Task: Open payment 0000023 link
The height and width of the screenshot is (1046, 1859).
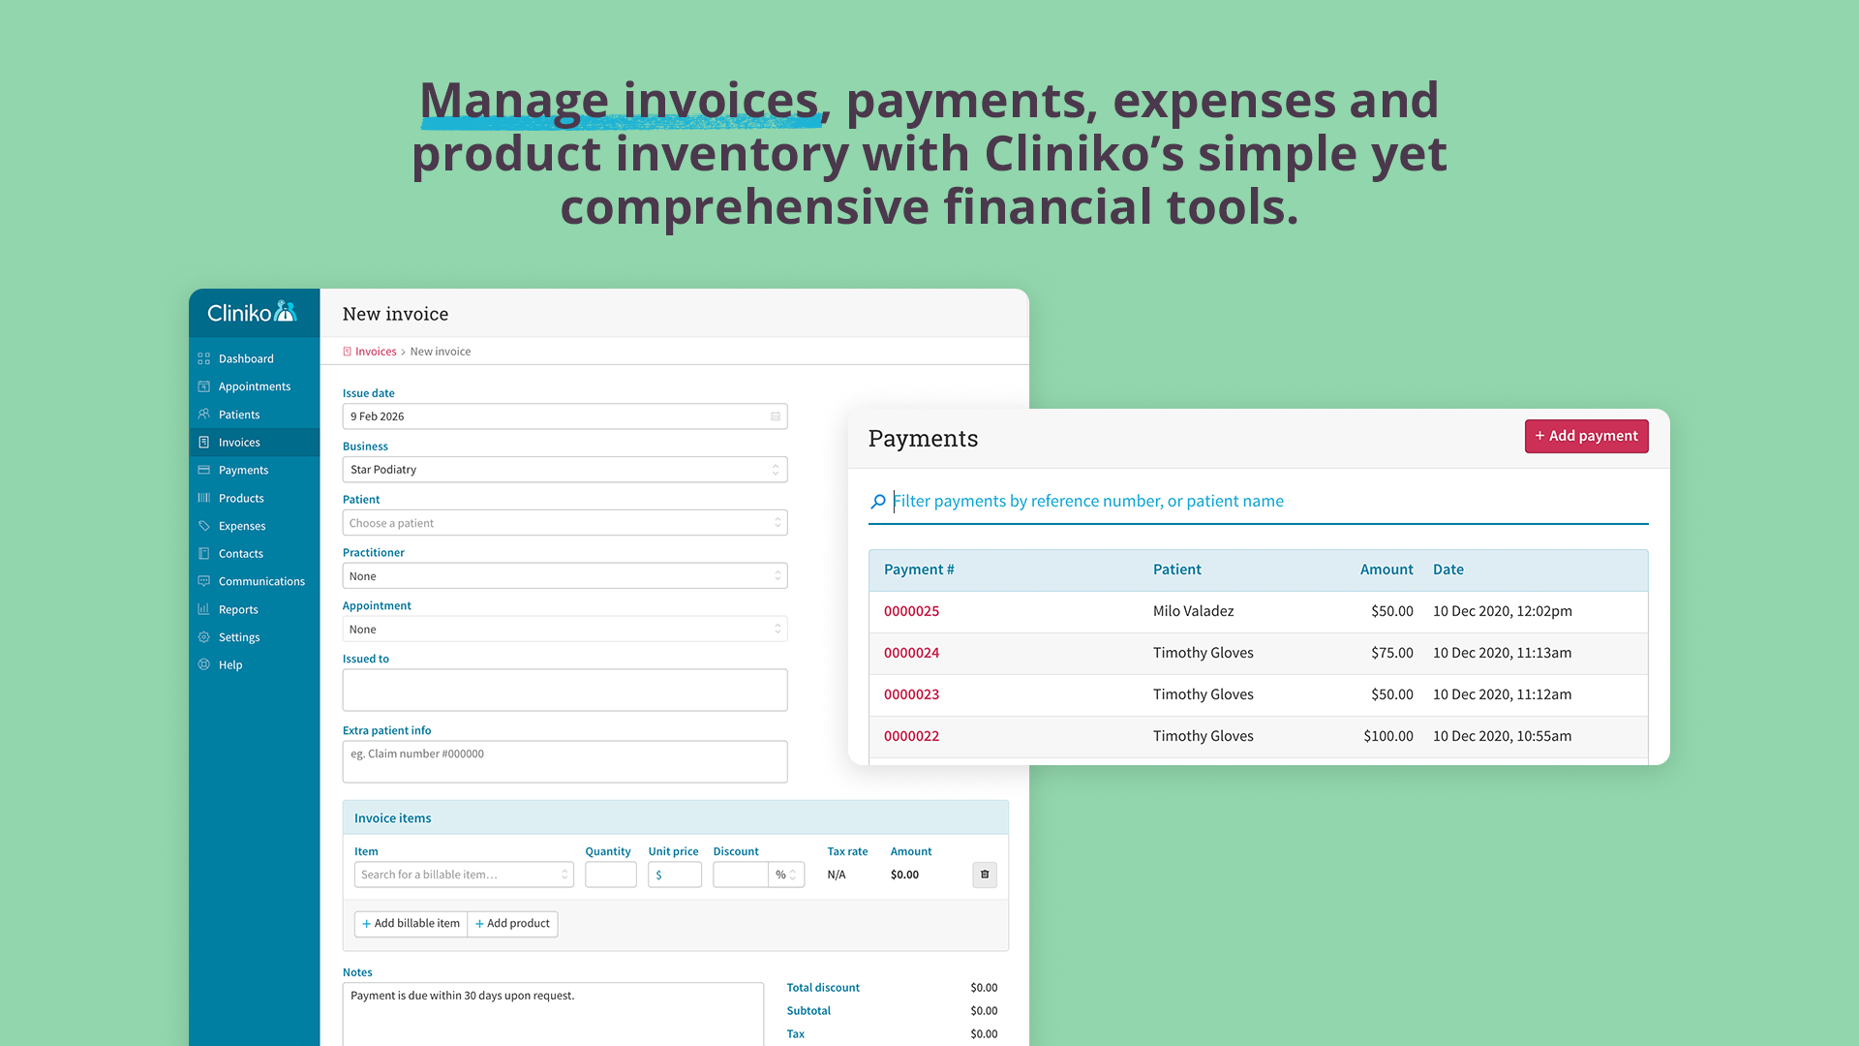Action: click(911, 694)
